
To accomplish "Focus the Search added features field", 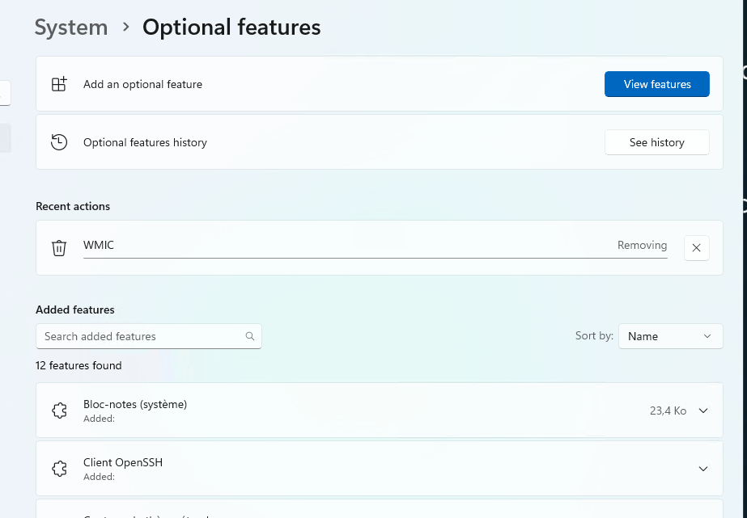I will [x=149, y=336].
